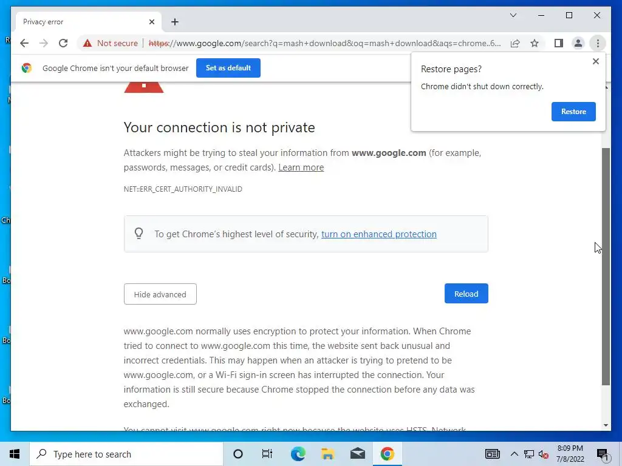Image resolution: width=622 pixels, height=466 pixels.
Task: Reload page using toolbar refresh icon
Action: click(x=63, y=43)
